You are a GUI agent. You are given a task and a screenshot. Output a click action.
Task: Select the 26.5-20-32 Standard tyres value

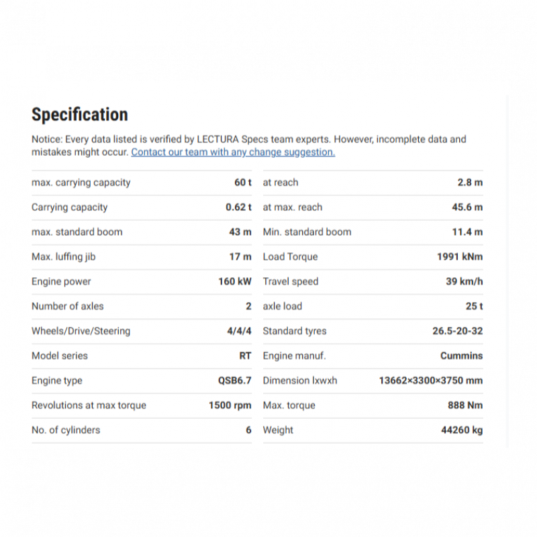click(x=457, y=332)
